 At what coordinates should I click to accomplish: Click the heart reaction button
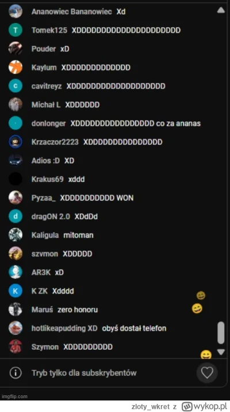coord(207,373)
